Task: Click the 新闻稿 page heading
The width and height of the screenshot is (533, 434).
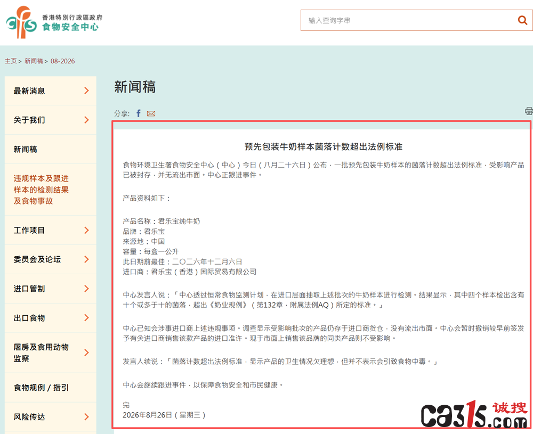Action: point(135,87)
